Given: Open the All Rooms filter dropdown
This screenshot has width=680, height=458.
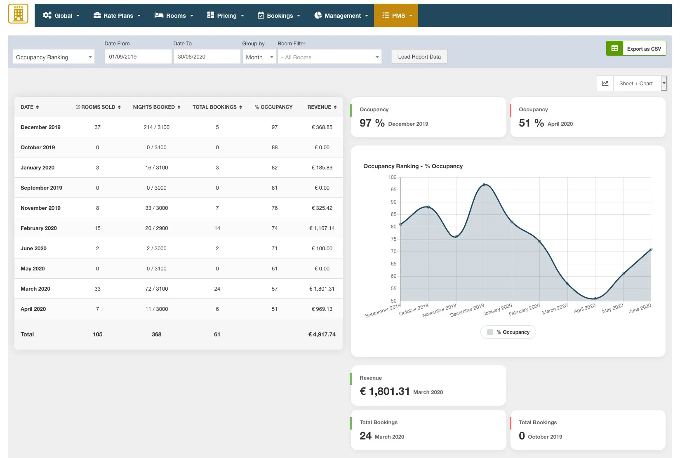Looking at the screenshot, I should (x=329, y=57).
